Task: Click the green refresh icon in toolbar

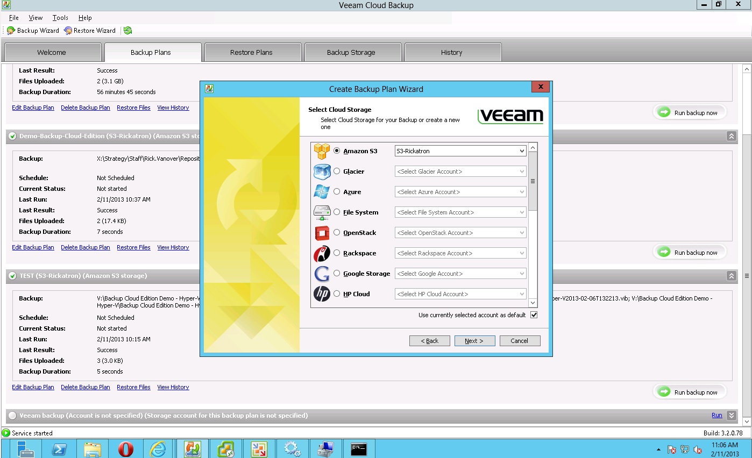Action: click(x=127, y=31)
